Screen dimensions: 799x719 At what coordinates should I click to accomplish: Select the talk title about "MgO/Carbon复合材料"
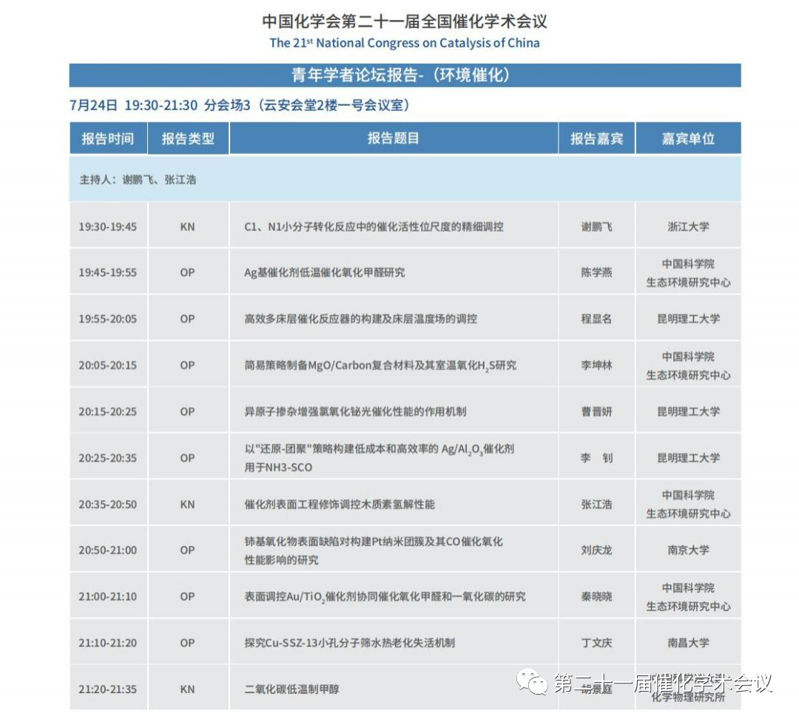pyautogui.click(x=380, y=365)
